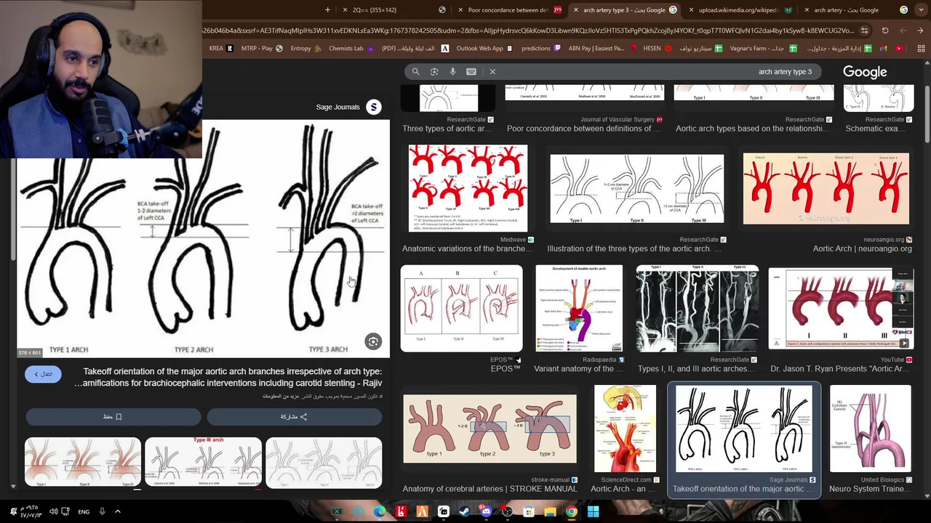Switch the ENG input language indicator

[x=84, y=511]
